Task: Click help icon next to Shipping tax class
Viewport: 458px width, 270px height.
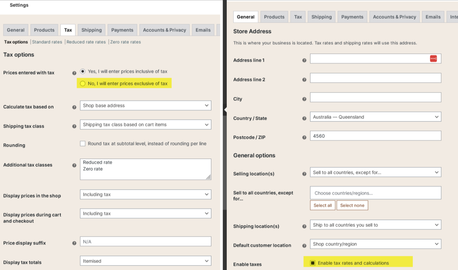Action: click(x=74, y=126)
